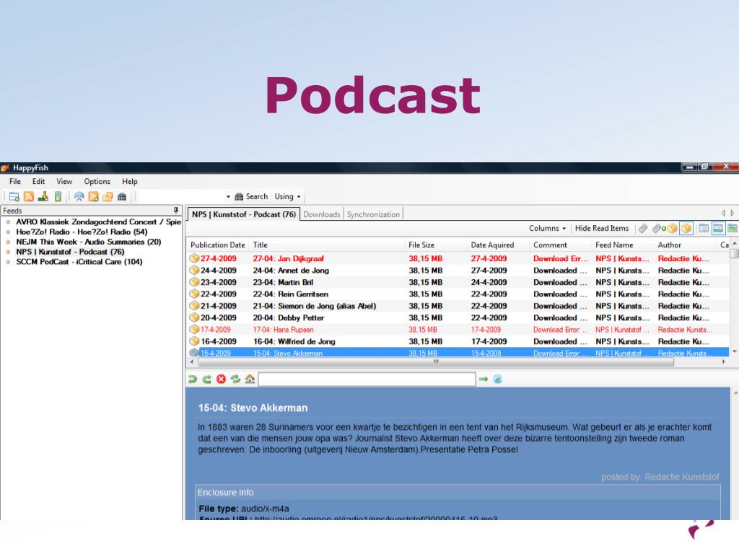Click the green media player device icon
This screenshot has width=739, height=554.
(x=58, y=196)
